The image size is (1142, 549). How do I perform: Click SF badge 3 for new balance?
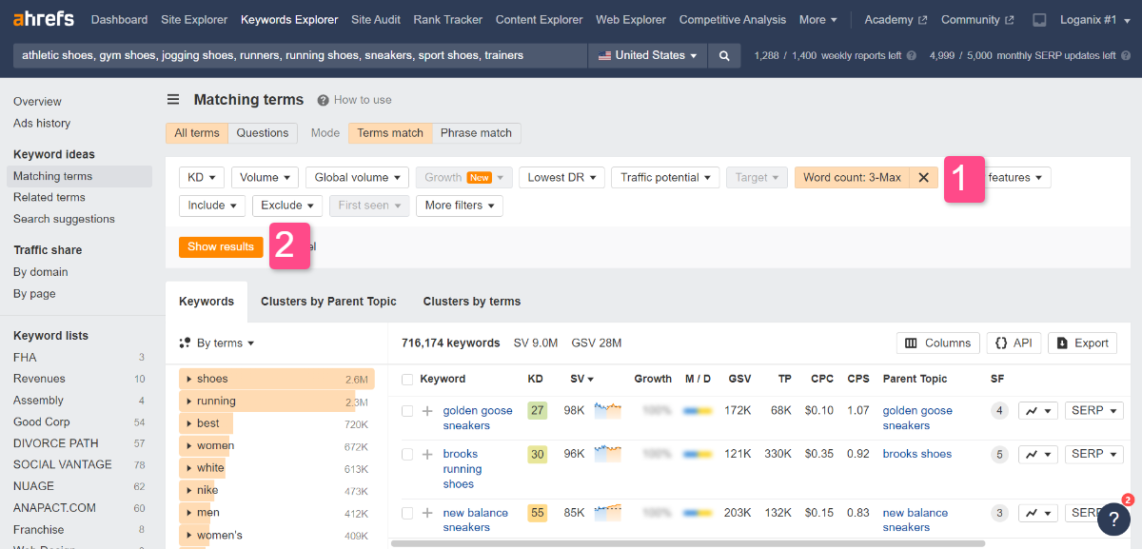pos(999,513)
